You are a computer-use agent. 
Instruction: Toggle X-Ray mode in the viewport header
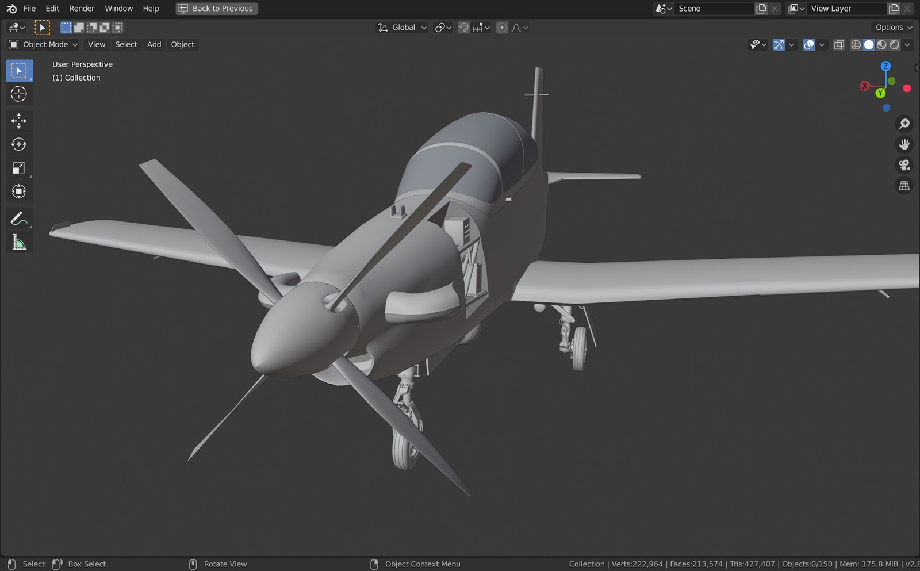[838, 44]
